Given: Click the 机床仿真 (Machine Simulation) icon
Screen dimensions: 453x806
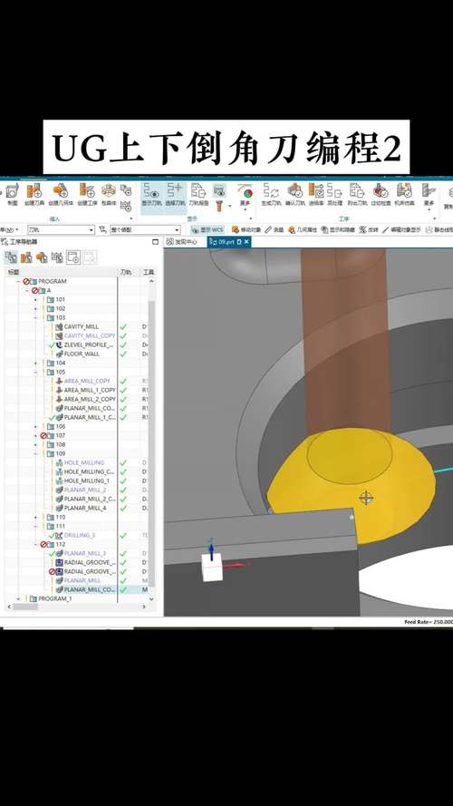Looking at the screenshot, I should coord(405,195).
